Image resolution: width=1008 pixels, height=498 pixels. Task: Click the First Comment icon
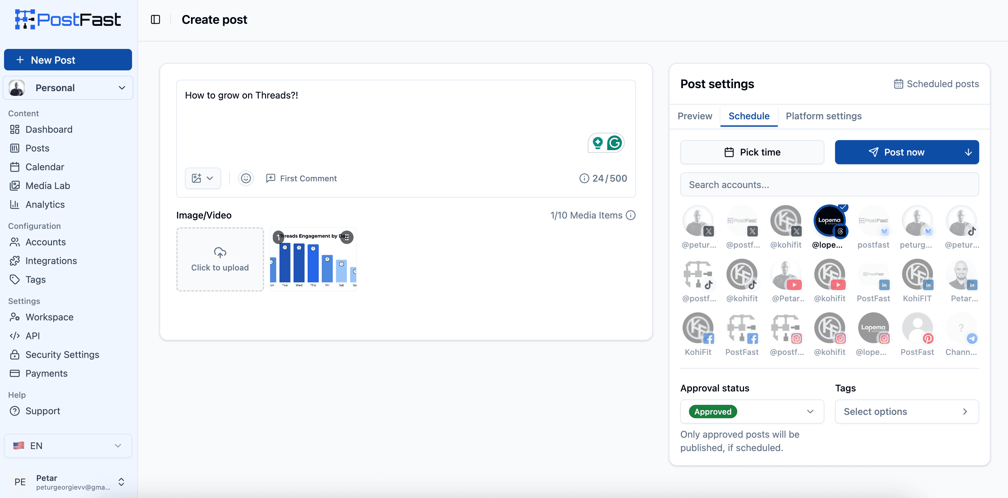[x=270, y=178]
